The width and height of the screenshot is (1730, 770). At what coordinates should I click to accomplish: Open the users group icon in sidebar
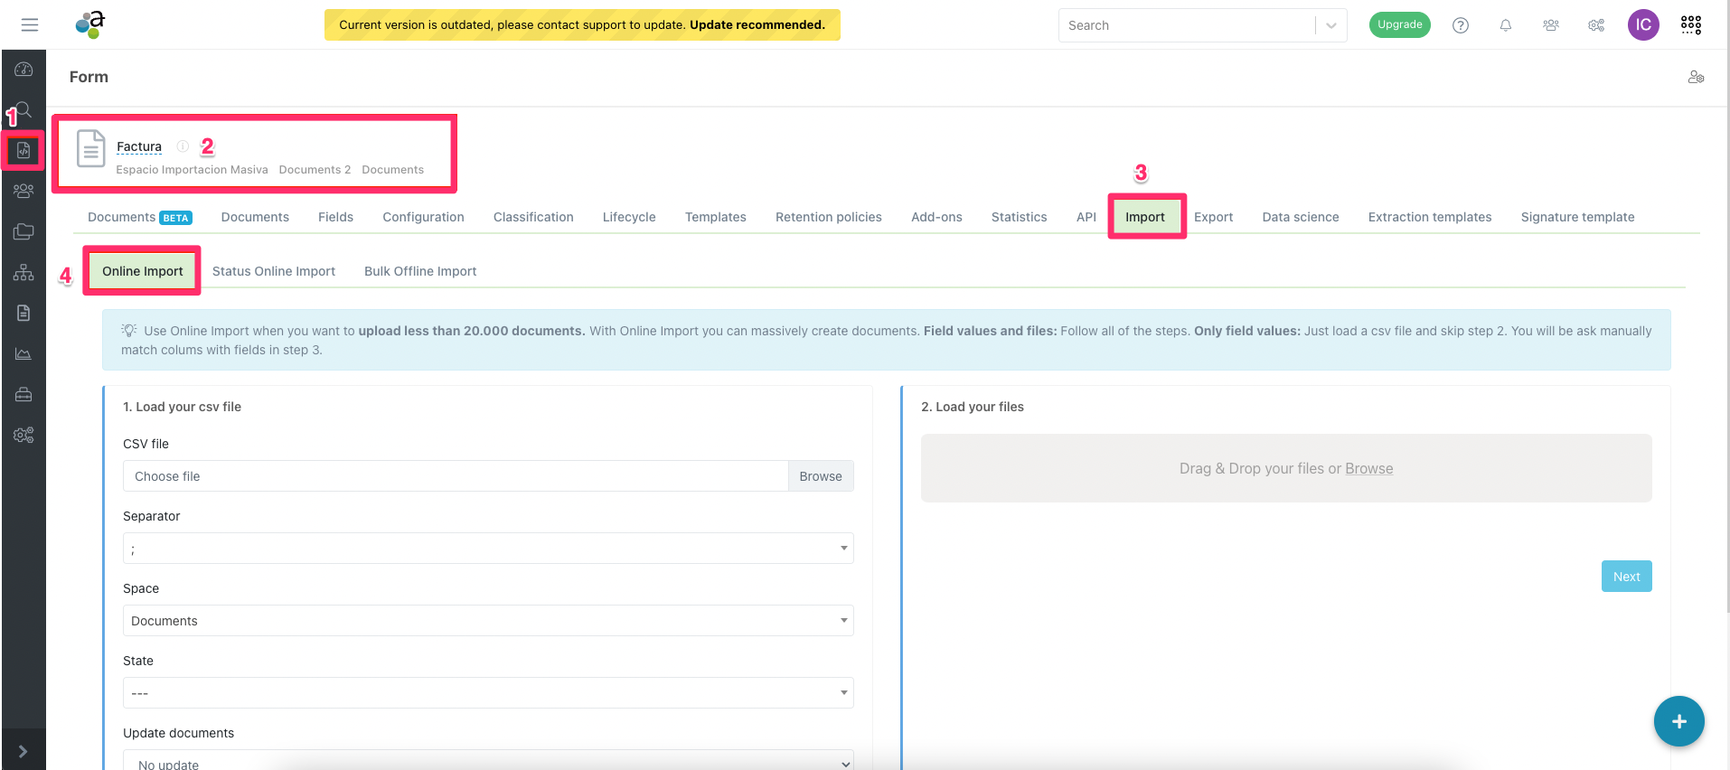24,191
